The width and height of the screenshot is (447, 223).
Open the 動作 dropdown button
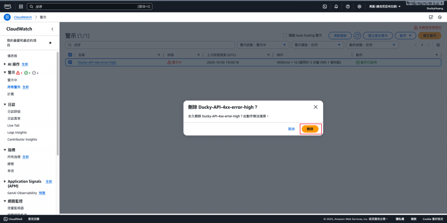tap(406, 36)
